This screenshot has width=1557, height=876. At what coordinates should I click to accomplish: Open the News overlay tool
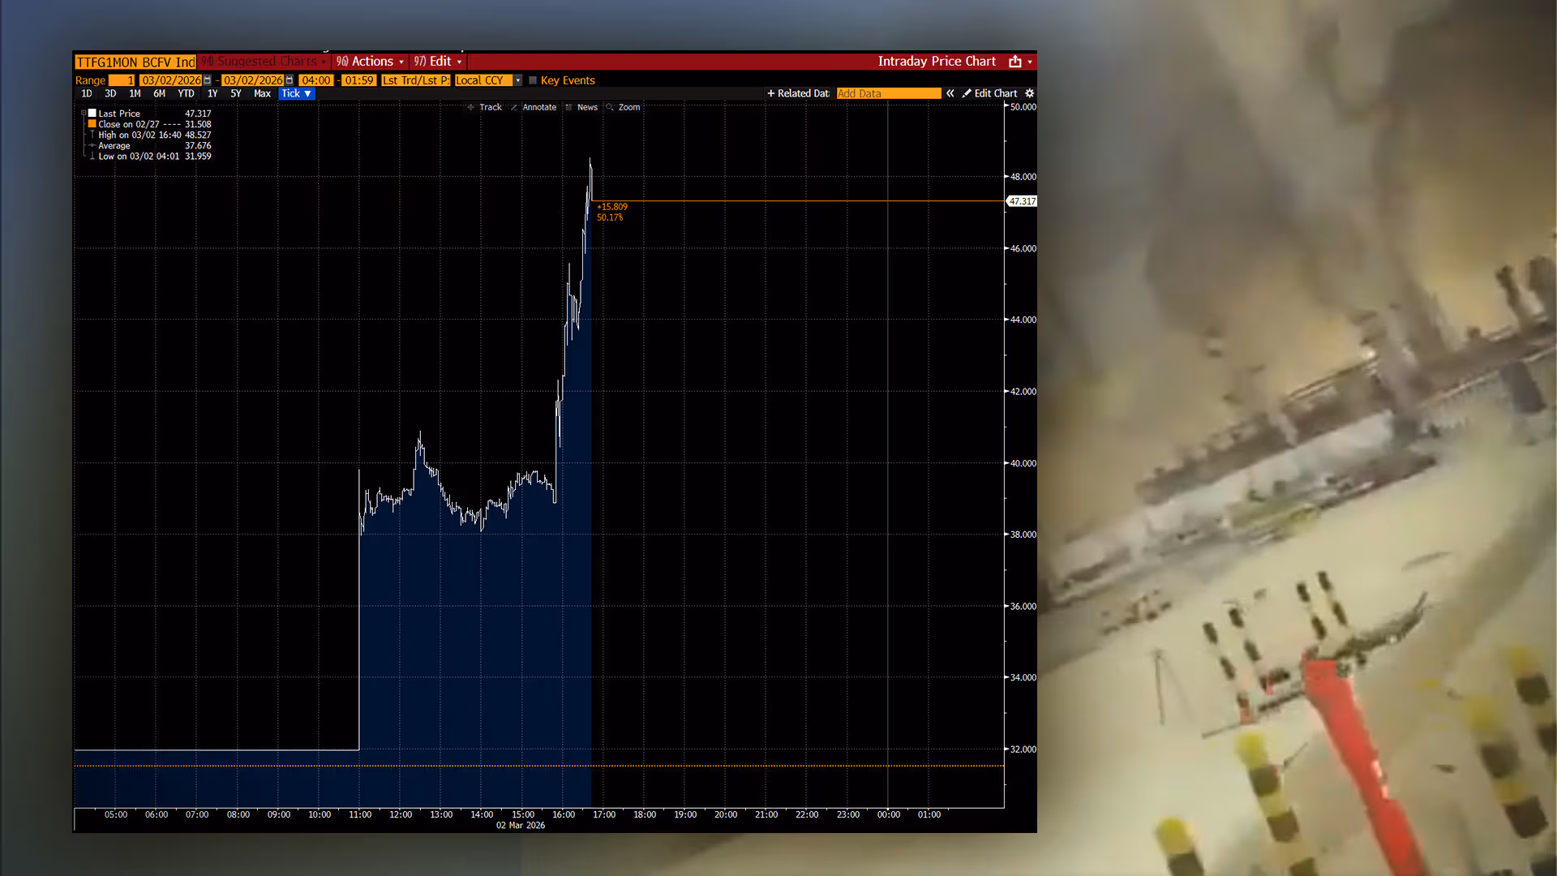581,107
